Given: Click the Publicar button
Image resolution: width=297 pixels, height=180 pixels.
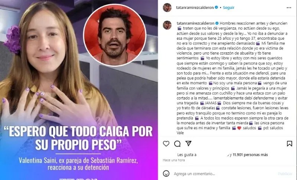Looking at the screenshot, I should pyautogui.click(x=285, y=174).
